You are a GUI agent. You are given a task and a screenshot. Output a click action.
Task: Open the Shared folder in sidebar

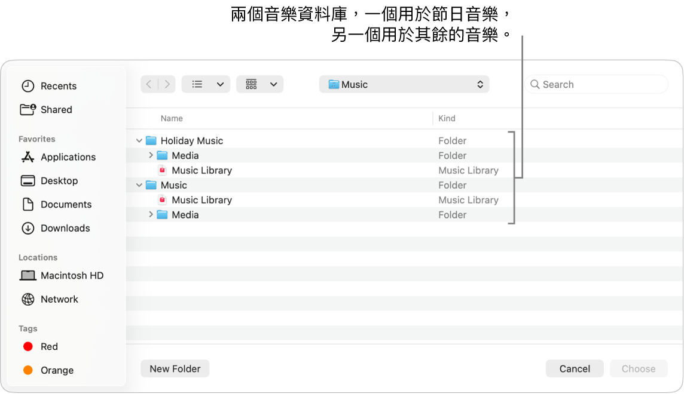(x=46, y=110)
